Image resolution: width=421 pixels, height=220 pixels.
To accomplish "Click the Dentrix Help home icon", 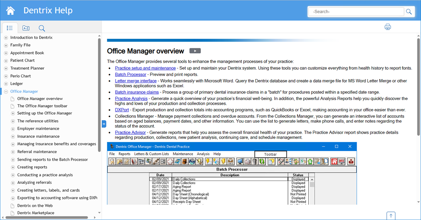I will [x=11, y=11].
